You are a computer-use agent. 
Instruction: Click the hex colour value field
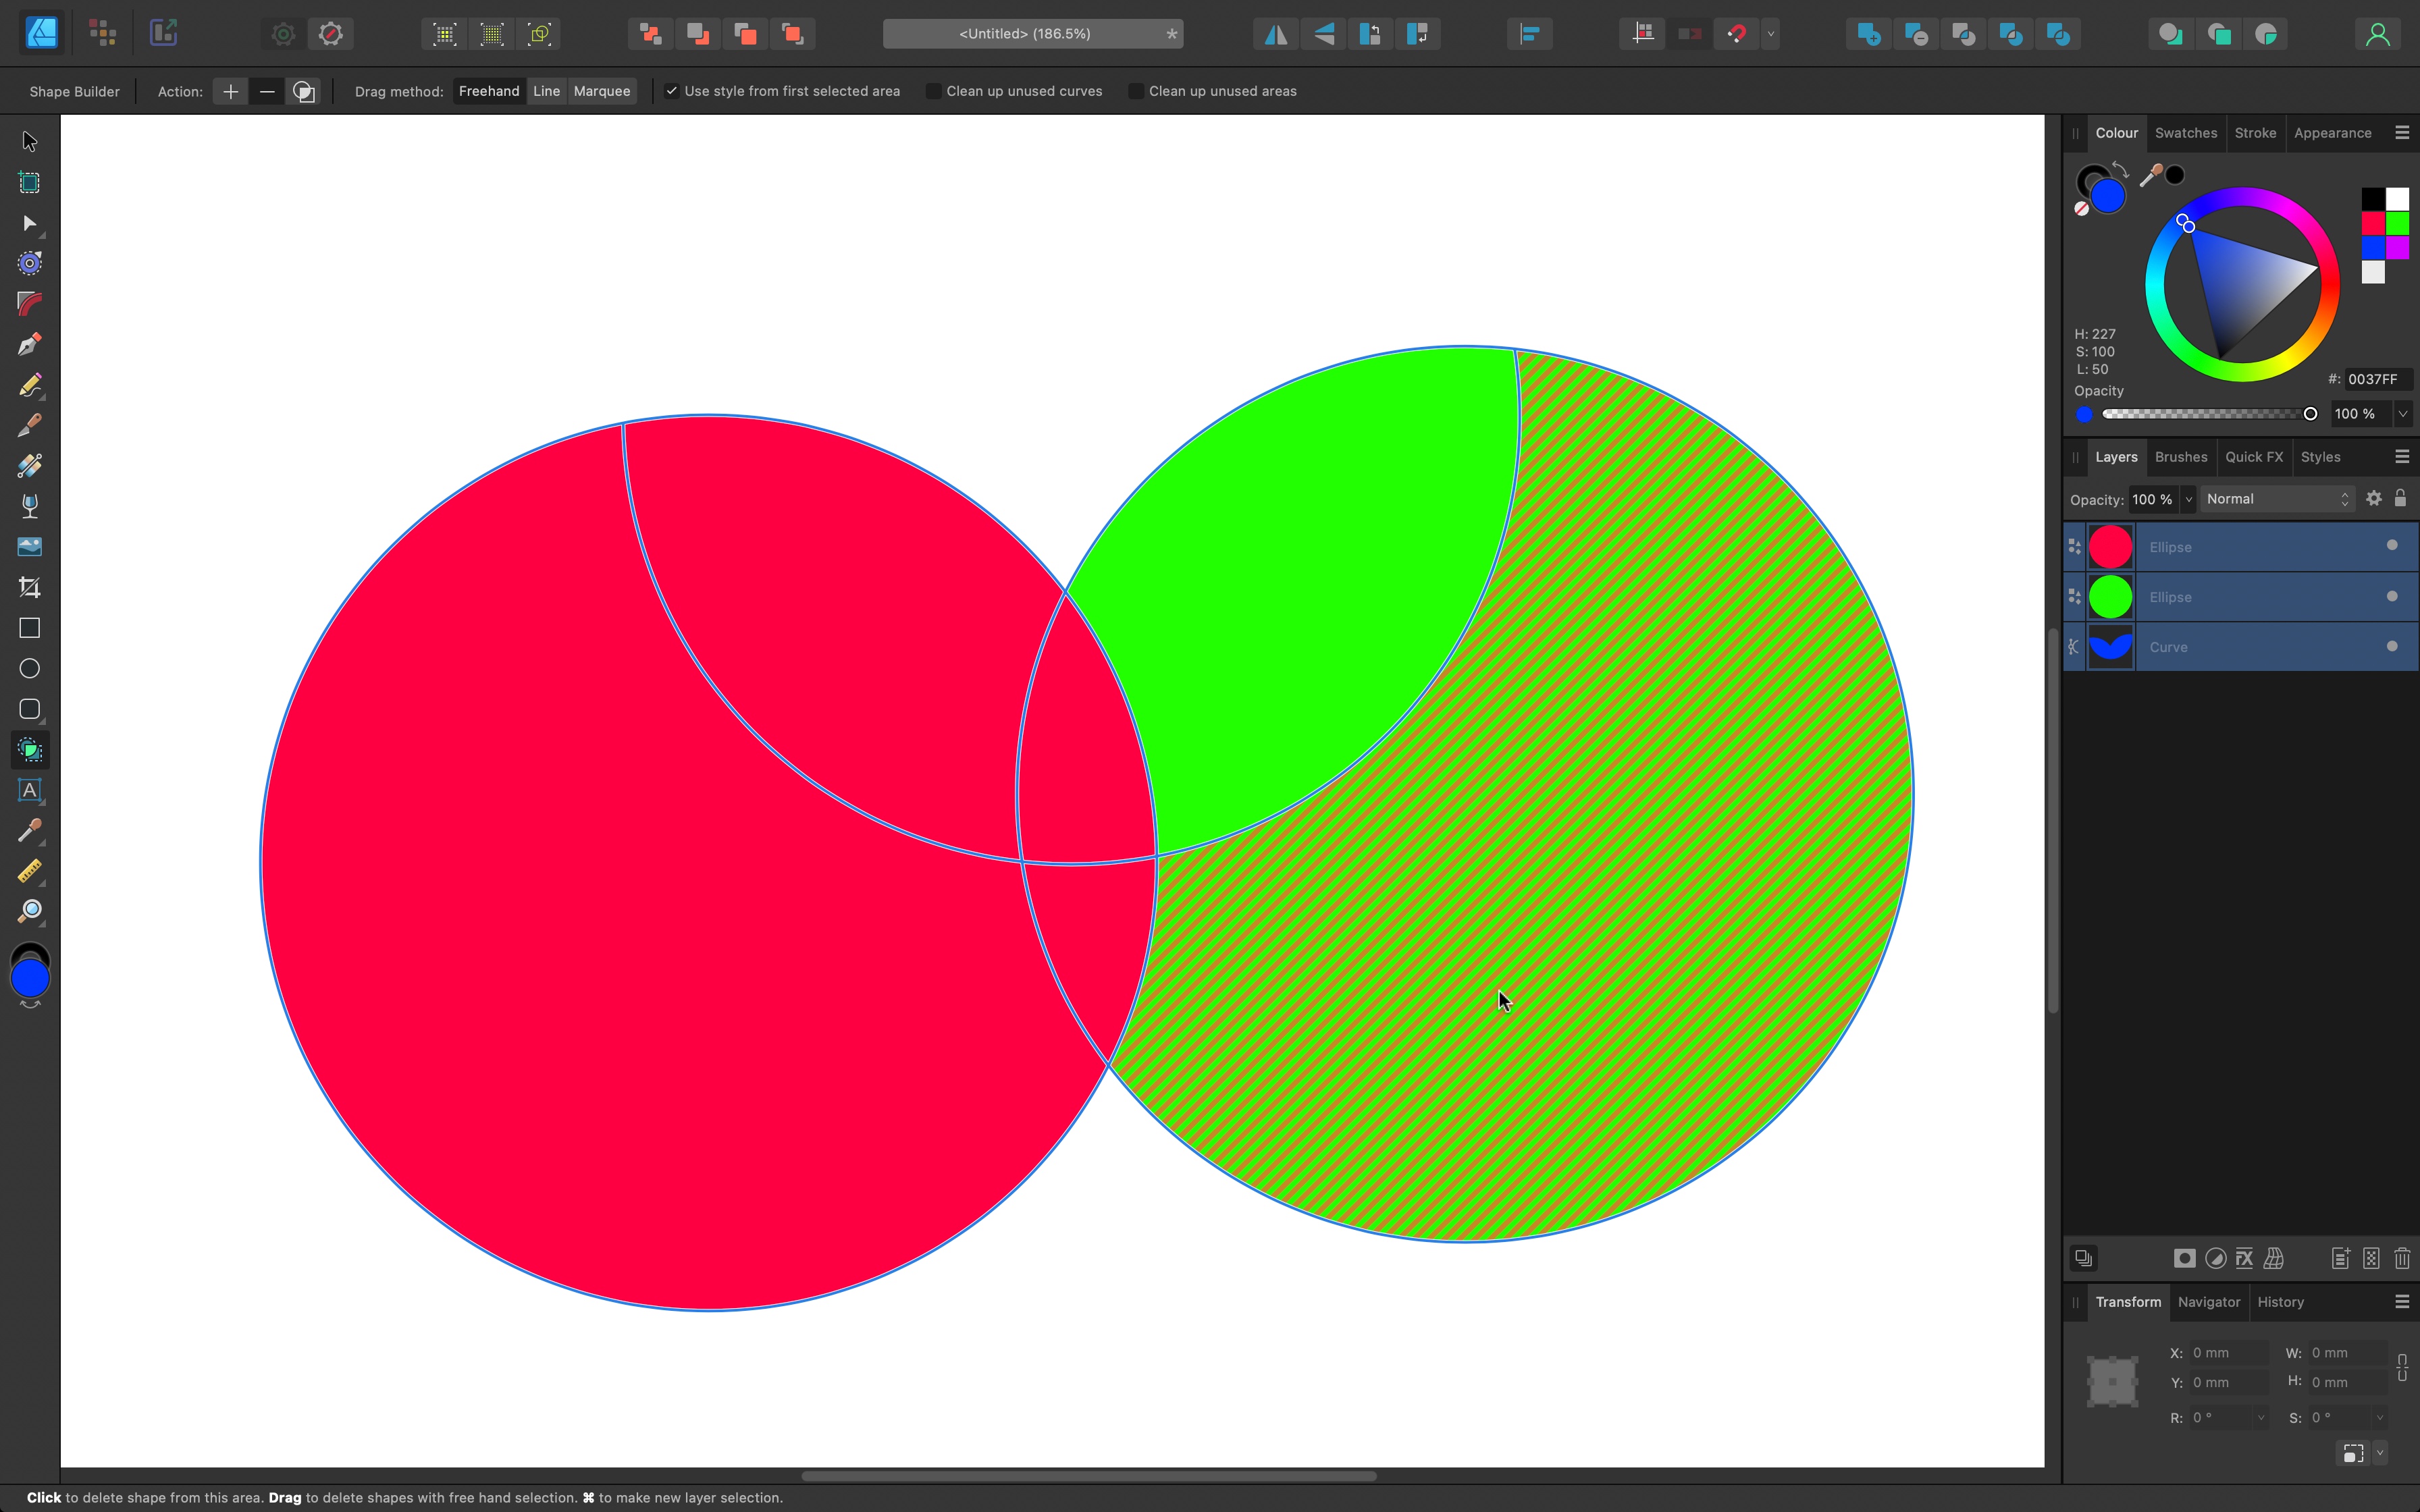[x=2375, y=379]
